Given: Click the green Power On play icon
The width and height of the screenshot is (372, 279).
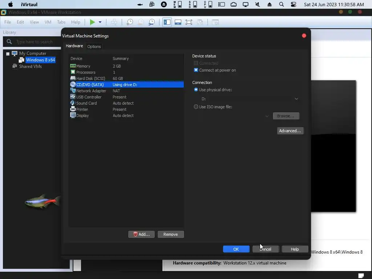Looking at the screenshot, I should [x=93, y=22].
